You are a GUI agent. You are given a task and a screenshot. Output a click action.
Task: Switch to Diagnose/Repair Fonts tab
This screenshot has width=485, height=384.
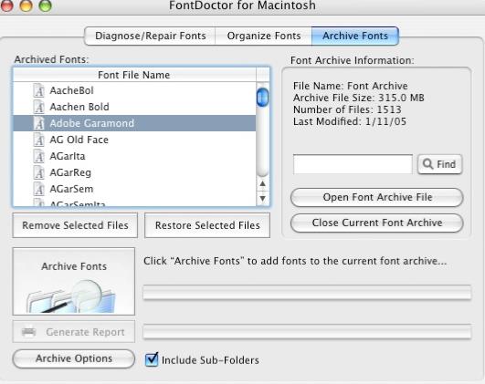click(x=150, y=36)
